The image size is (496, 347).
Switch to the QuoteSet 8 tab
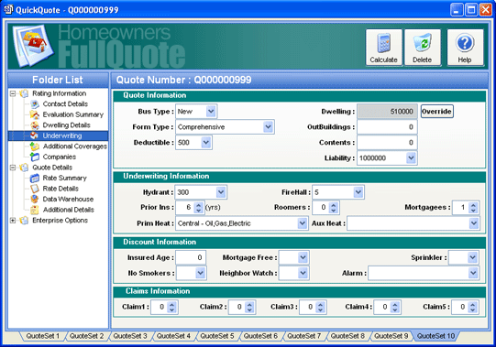[347, 336]
